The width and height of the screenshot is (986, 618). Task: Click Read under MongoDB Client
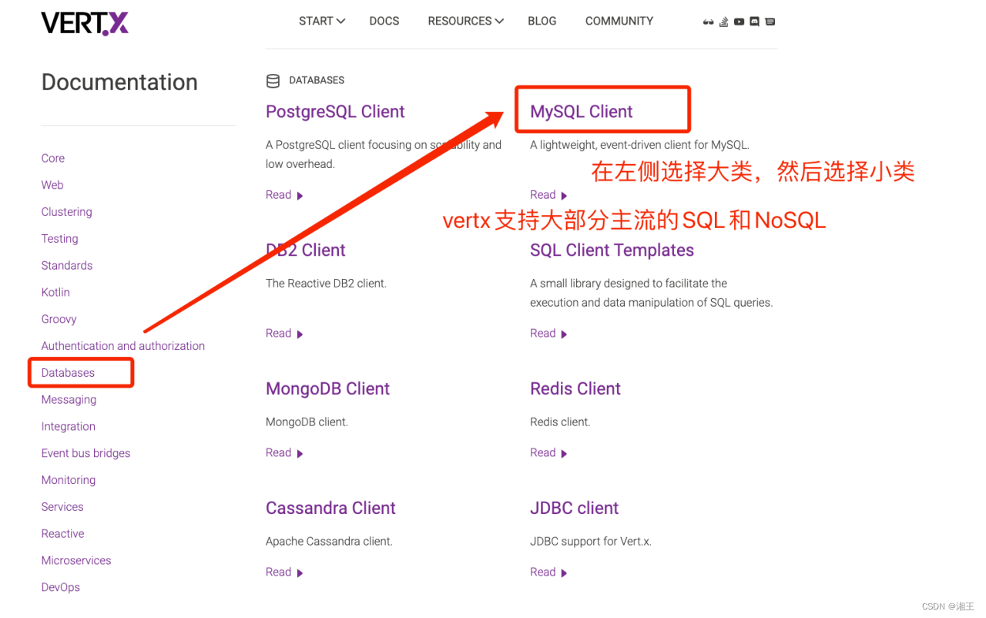click(278, 453)
